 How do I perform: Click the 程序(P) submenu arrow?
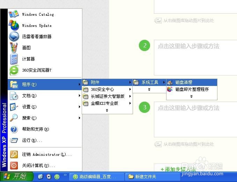(x=79, y=85)
